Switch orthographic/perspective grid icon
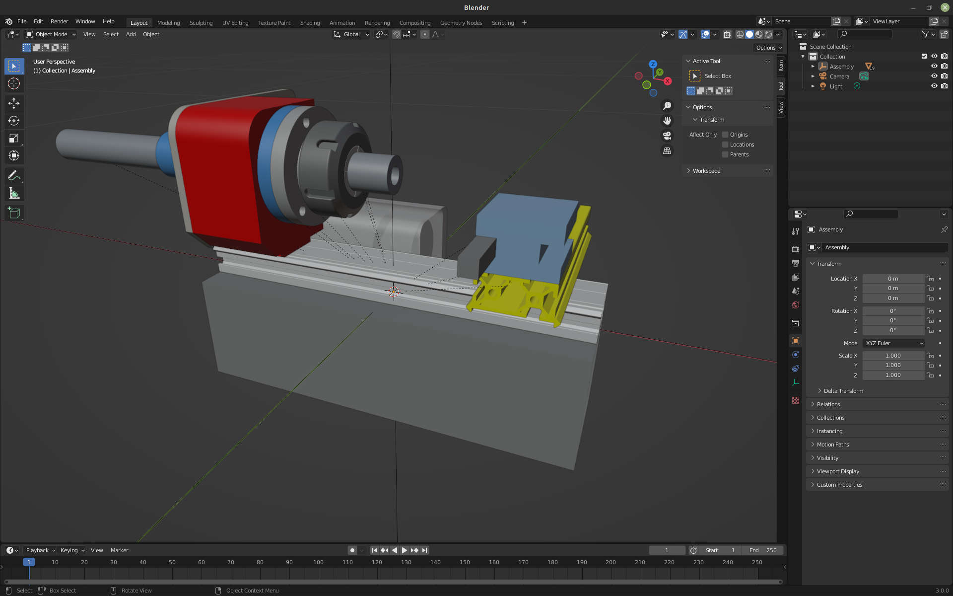The width and height of the screenshot is (953, 596). (667, 150)
